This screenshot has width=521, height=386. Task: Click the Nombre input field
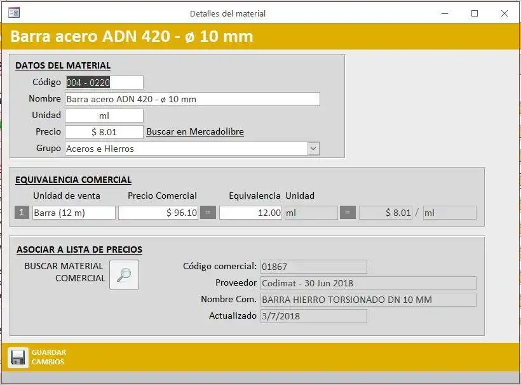193,99
